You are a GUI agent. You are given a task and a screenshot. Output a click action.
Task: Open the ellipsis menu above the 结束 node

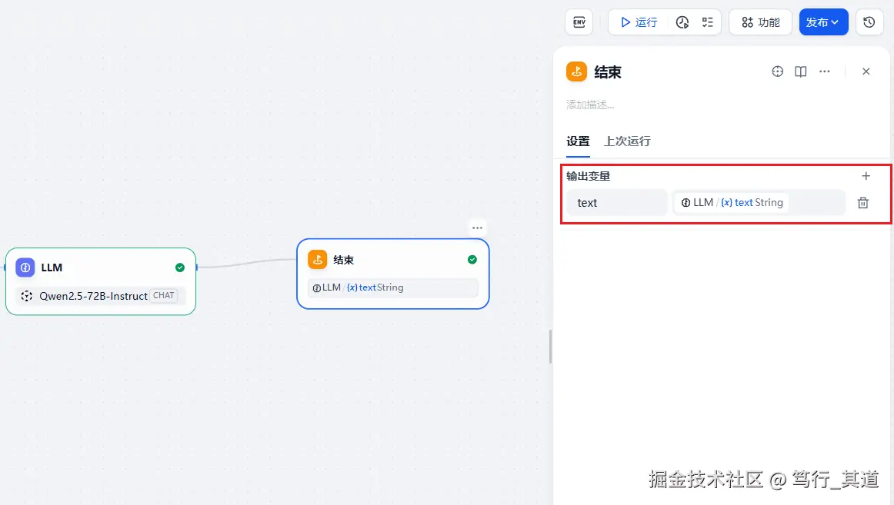[477, 227]
